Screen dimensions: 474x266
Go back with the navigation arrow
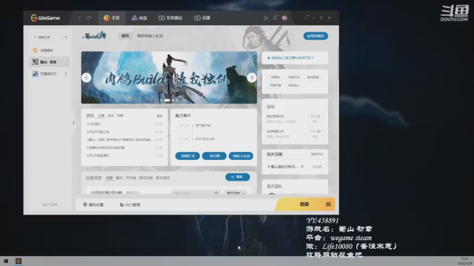(x=79, y=18)
